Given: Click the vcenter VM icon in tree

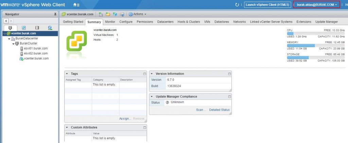Looking at the screenshot, I should [21, 58].
